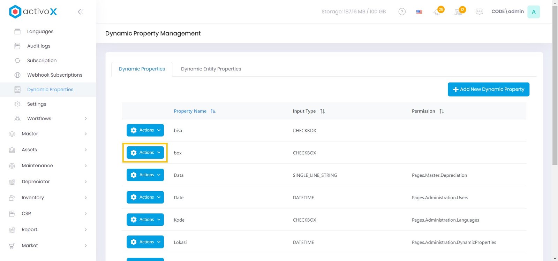Image resolution: width=558 pixels, height=261 pixels.
Task: Open the help question mark icon
Action: [x=402, y=11]
